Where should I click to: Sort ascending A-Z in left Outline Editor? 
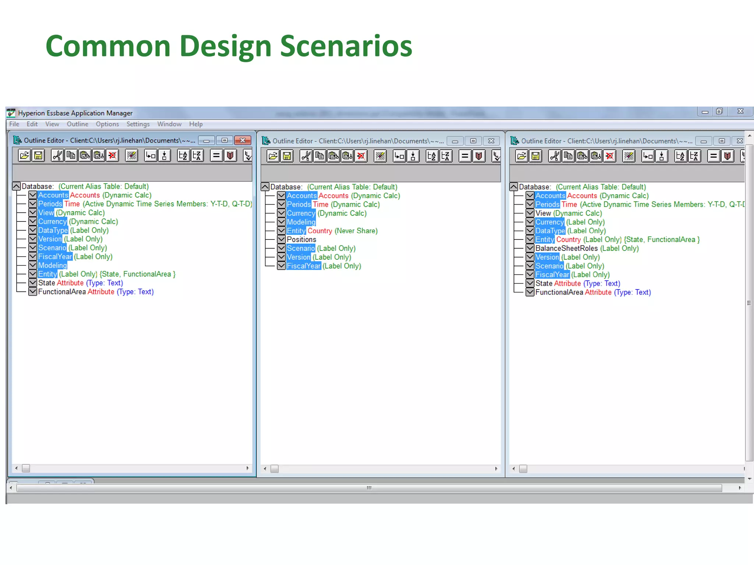click(183, 156)
